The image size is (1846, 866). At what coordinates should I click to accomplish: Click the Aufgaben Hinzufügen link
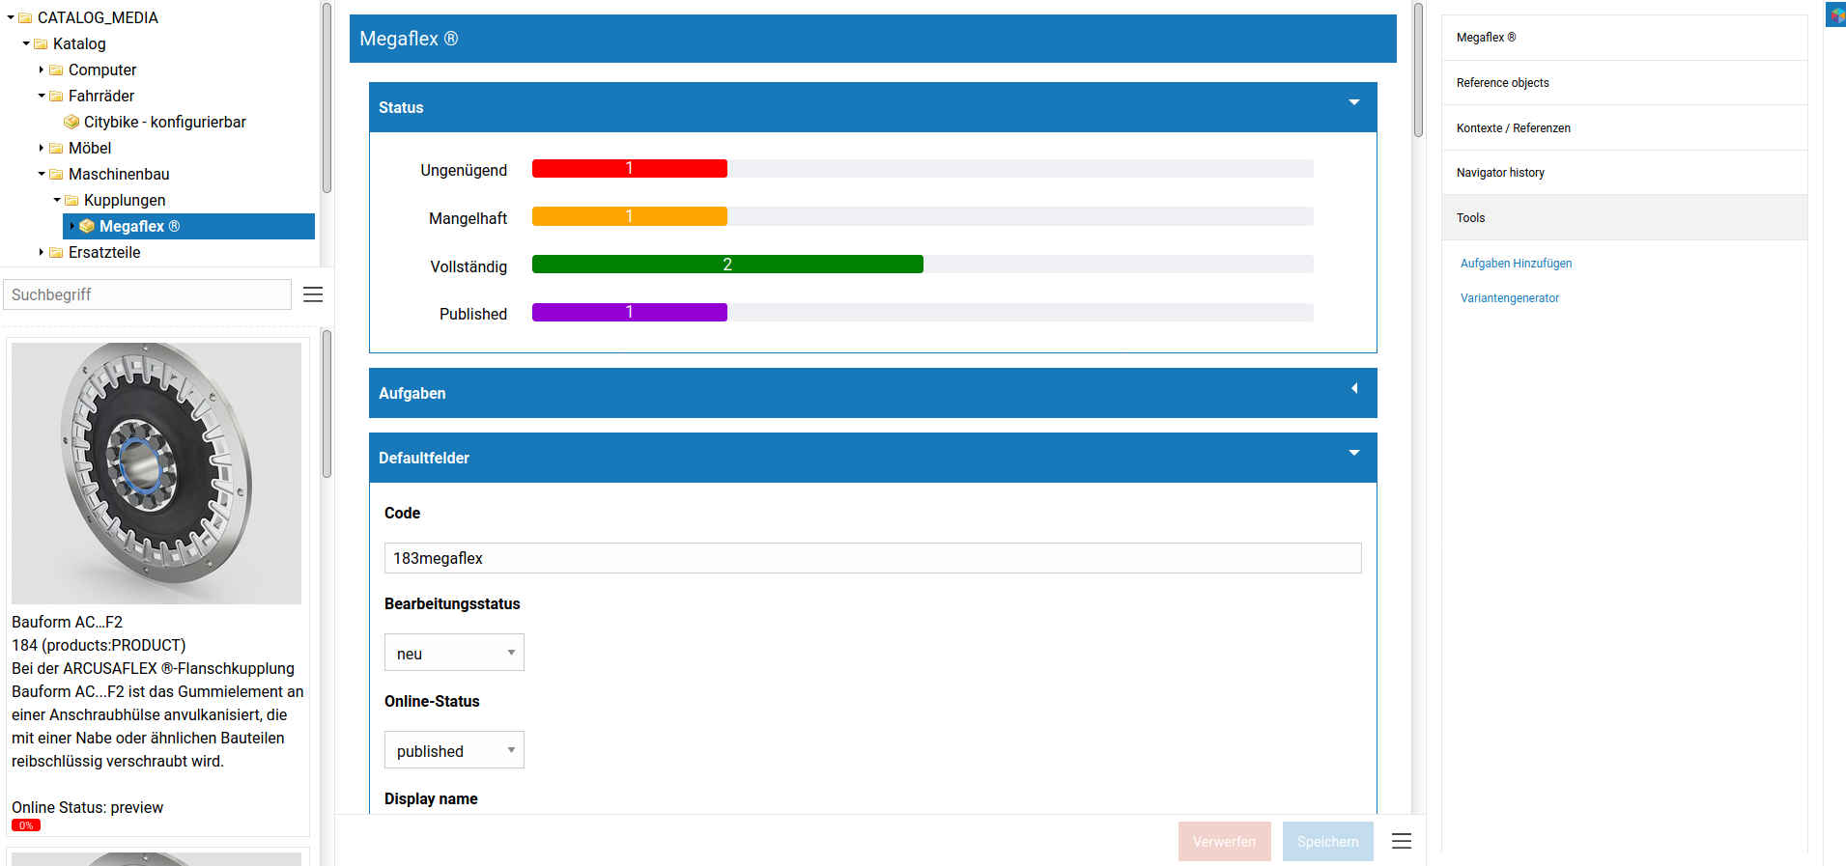1516,264
